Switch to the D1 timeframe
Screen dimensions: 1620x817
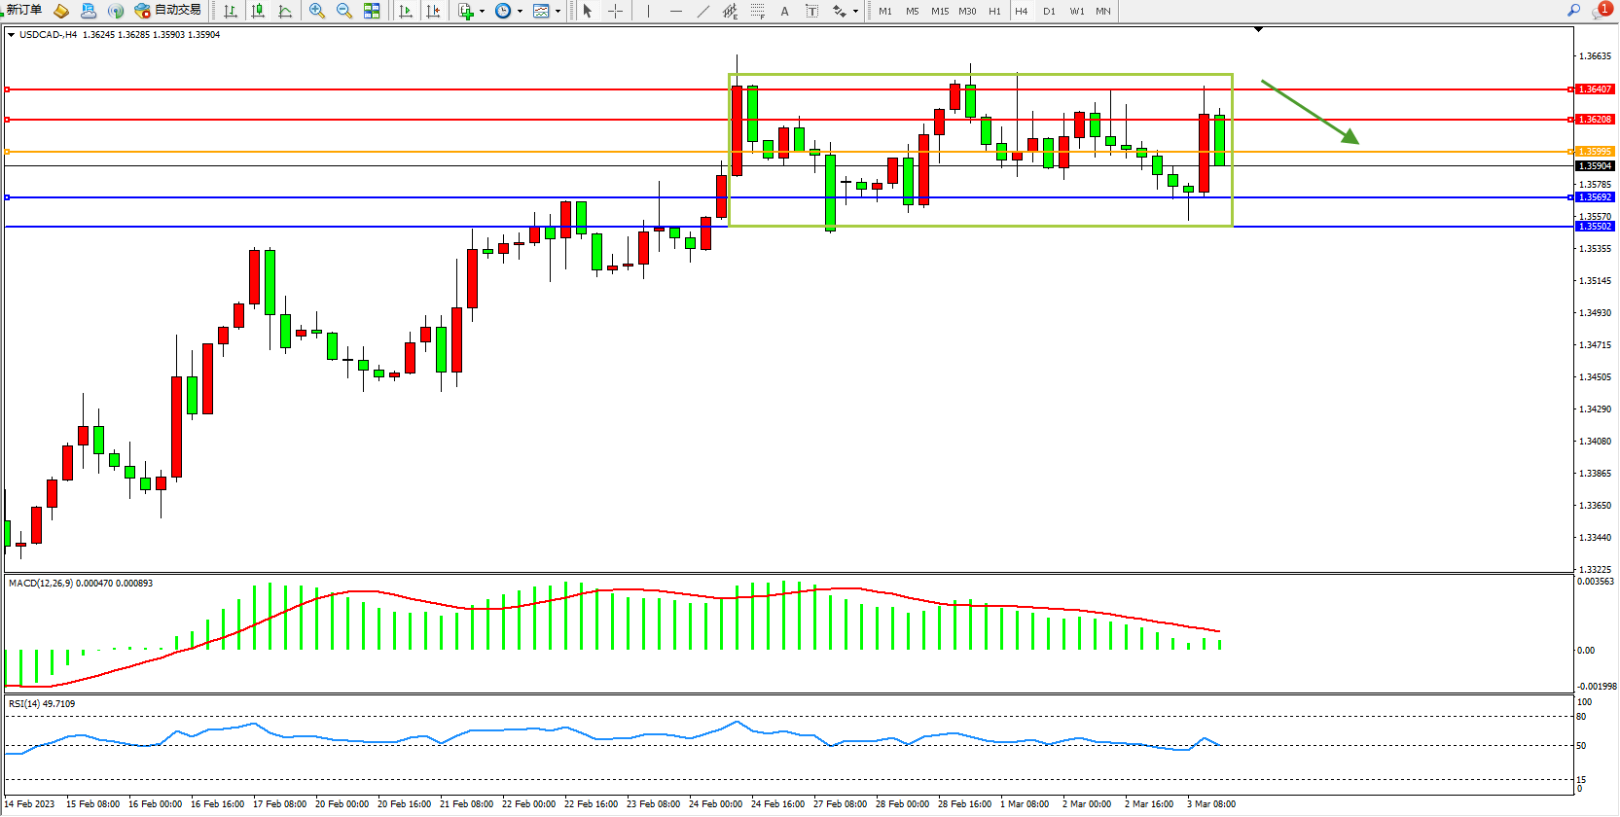[x=1049, y=11]
